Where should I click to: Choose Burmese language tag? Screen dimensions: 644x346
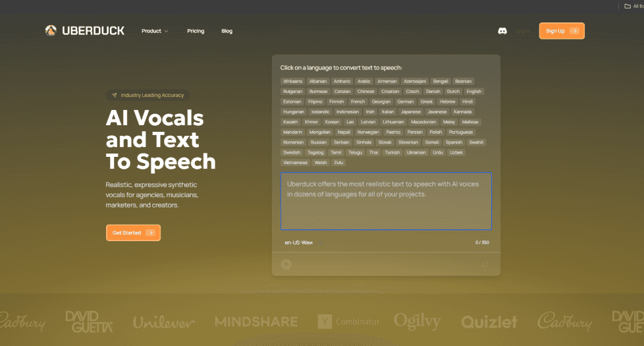pos(318,92)
